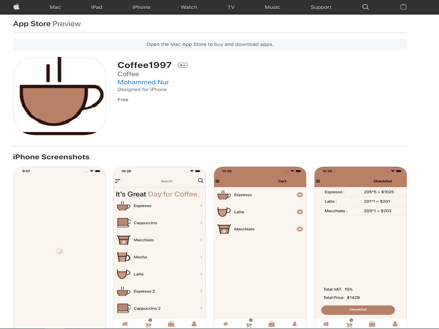Click the Coffee1997 coffee cup app icon
Screen dimensions: 439x329
pos(59,96)
